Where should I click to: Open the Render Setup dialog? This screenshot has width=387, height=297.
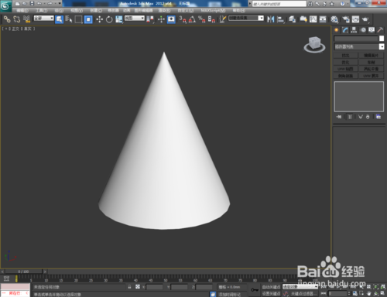[346, 19]
